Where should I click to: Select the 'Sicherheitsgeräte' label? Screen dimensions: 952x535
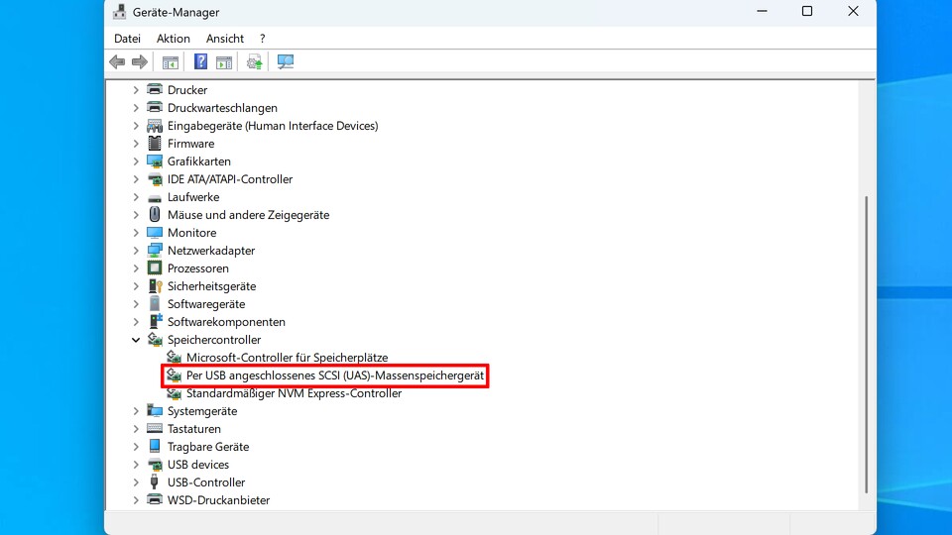pos(212,285)
